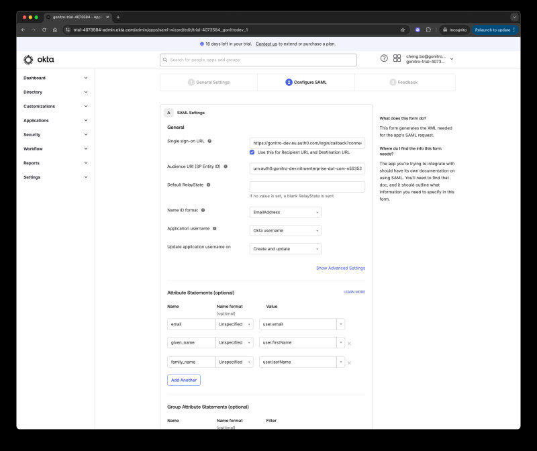View site info icon in address bar
The height and width of the screenshot is (451, 537).
tap(68, 30)
